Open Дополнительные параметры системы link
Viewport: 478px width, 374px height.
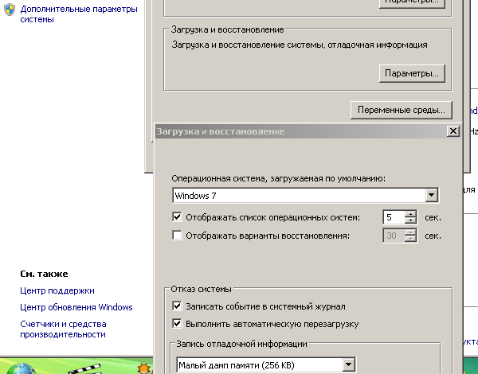[79, 14]
